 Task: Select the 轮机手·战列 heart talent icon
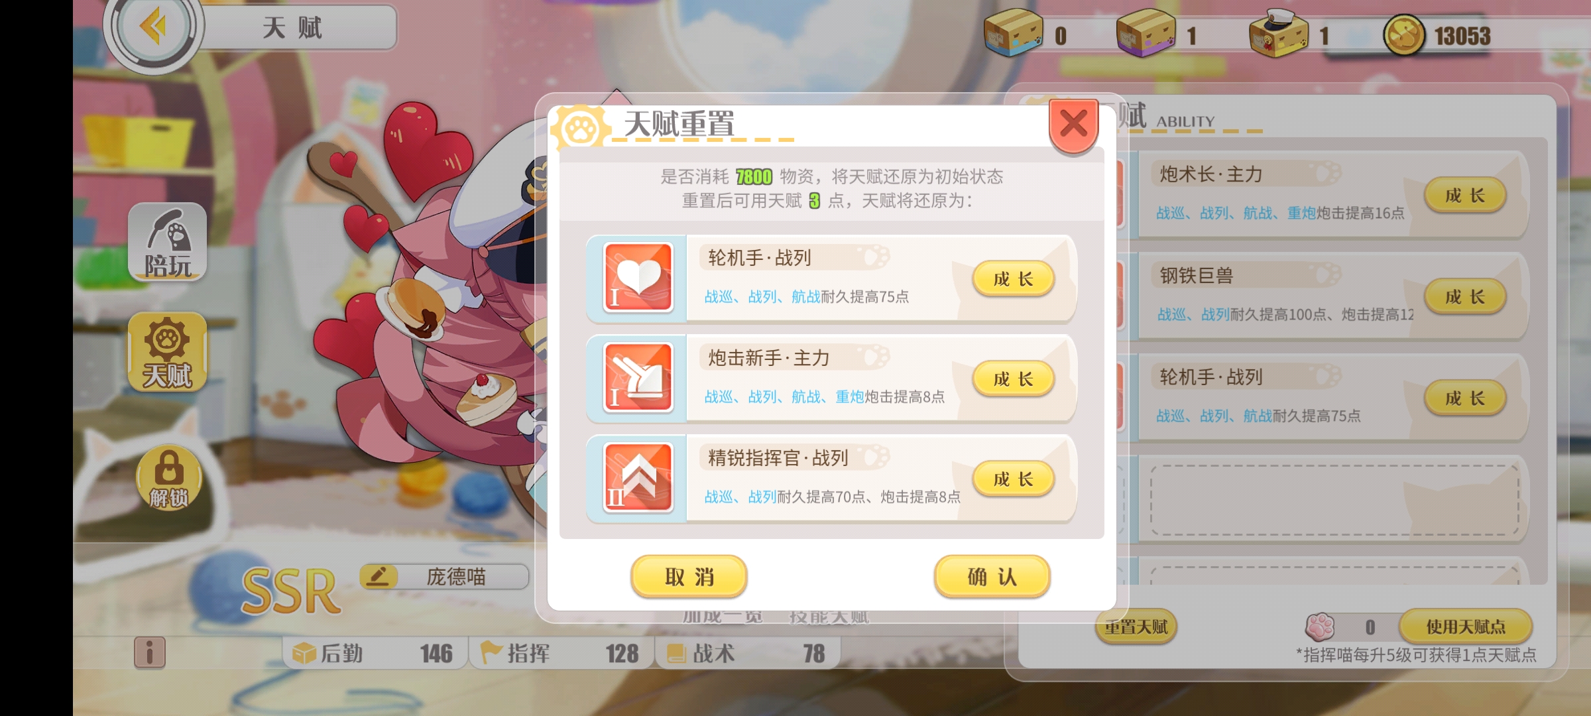638,277
